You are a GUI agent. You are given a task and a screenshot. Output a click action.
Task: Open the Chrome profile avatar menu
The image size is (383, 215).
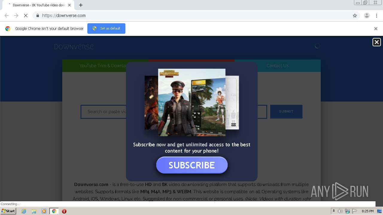(x=367, y=16)
